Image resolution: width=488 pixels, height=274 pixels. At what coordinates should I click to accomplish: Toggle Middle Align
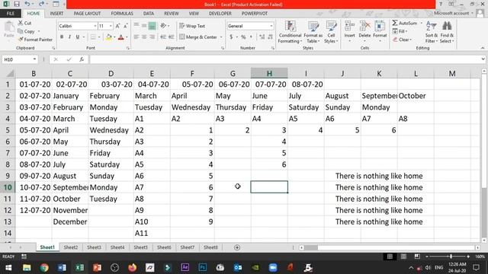click(x=144, y=26)
